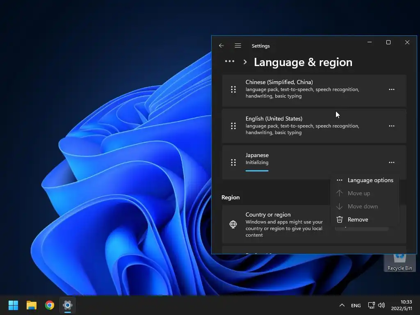Click the trash icon beside Remove
Viewport: 420px width, 315px height.
tap(339, 220)
